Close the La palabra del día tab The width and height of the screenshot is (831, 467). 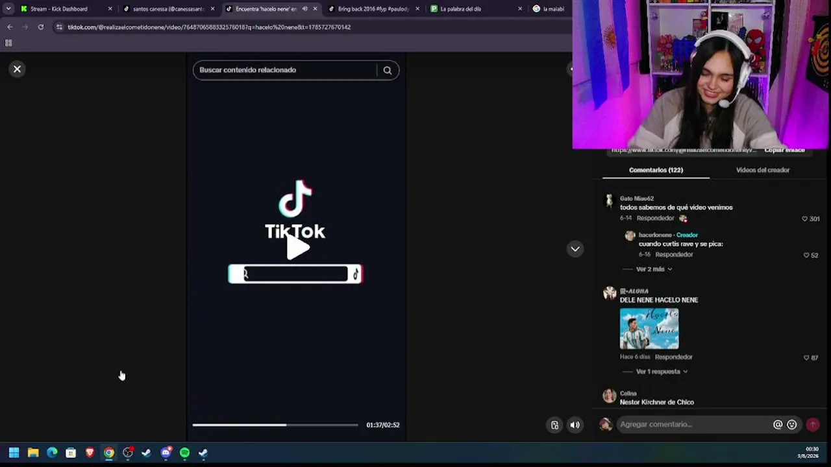point(520,9)
